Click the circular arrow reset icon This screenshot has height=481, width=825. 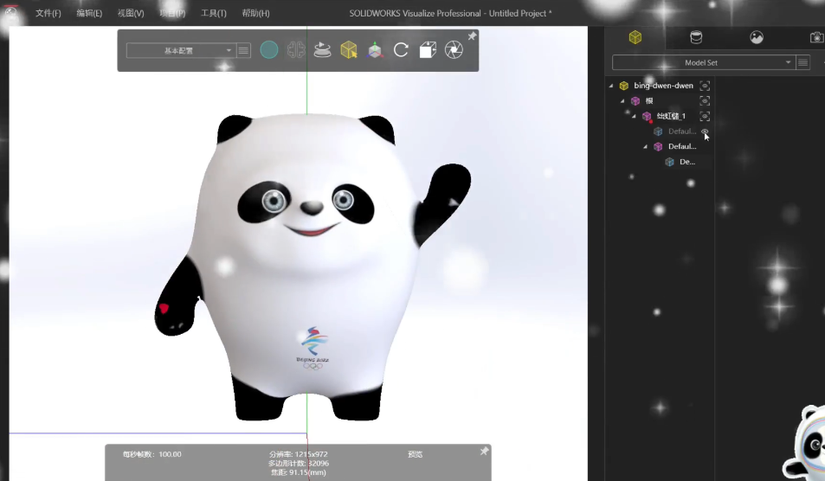(401, 50)
